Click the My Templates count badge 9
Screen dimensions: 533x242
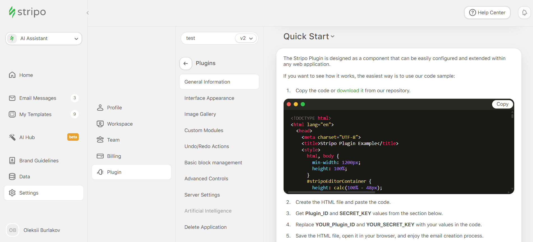[75, 114]
